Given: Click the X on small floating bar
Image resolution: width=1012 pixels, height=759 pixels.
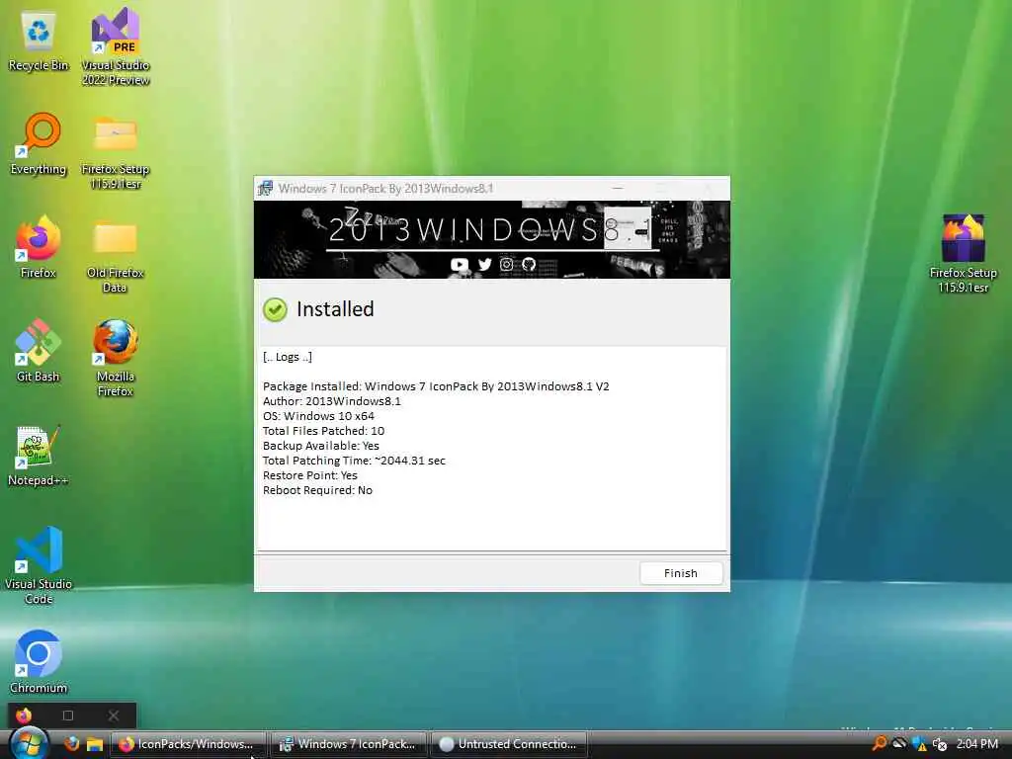Looking at the screenshot, I should coord(114,716).
